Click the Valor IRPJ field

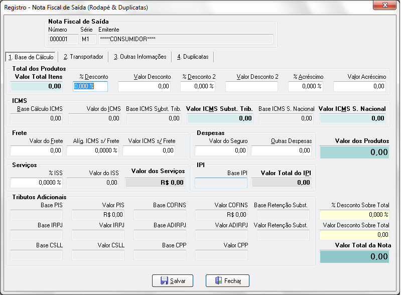(x=98, y=235)
